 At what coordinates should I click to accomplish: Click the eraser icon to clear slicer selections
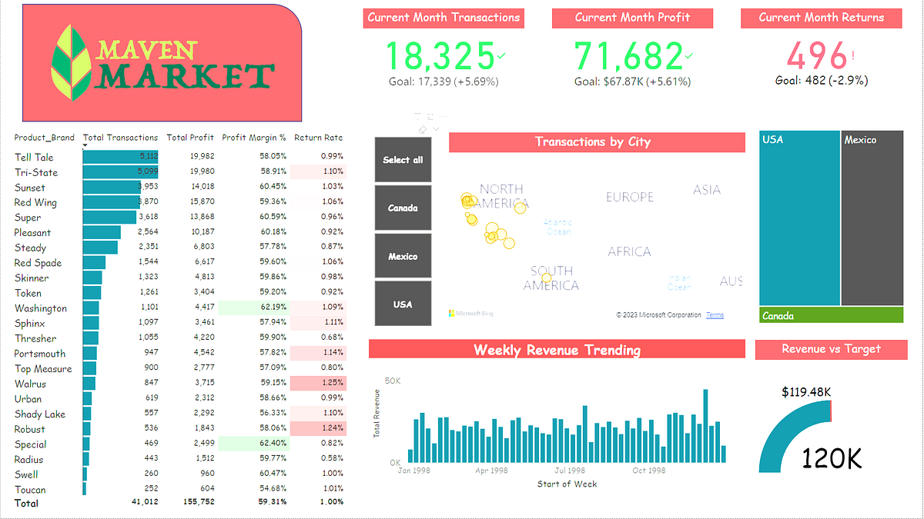(423, 129)
